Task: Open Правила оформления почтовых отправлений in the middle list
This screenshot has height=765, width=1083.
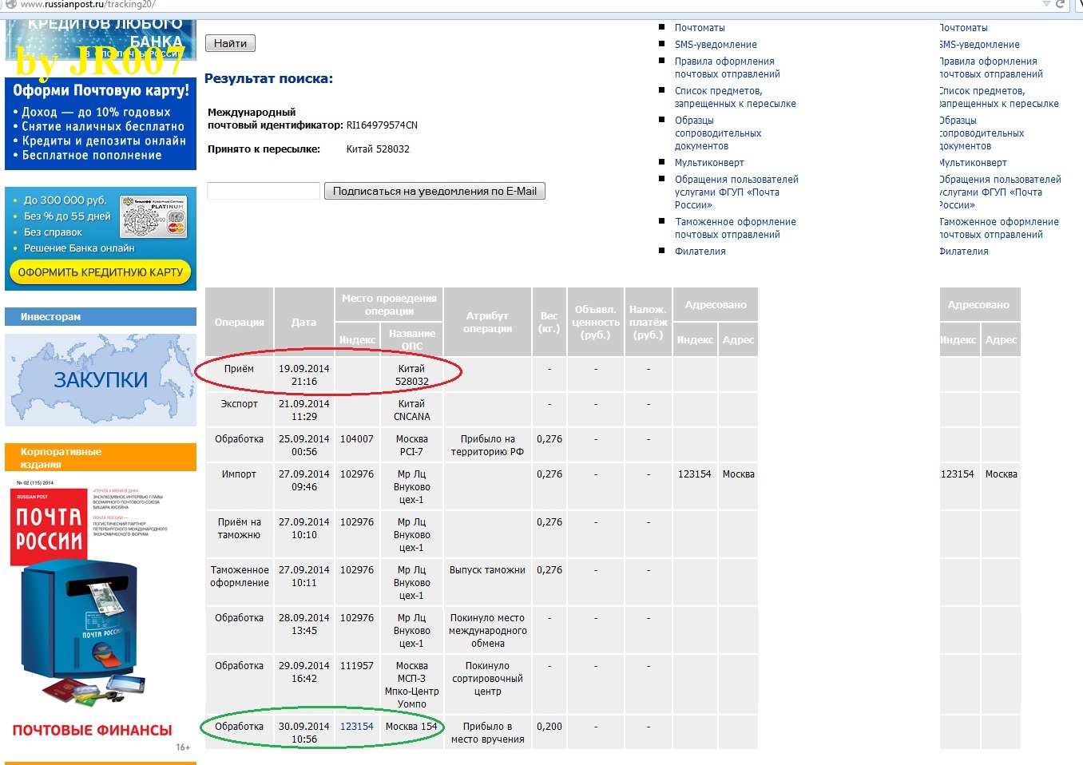Action: click(728, 68)
